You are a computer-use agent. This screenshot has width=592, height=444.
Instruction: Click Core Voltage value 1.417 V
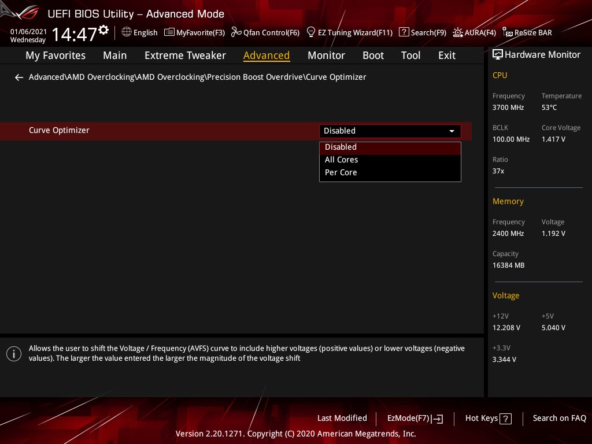click(553, 139)
